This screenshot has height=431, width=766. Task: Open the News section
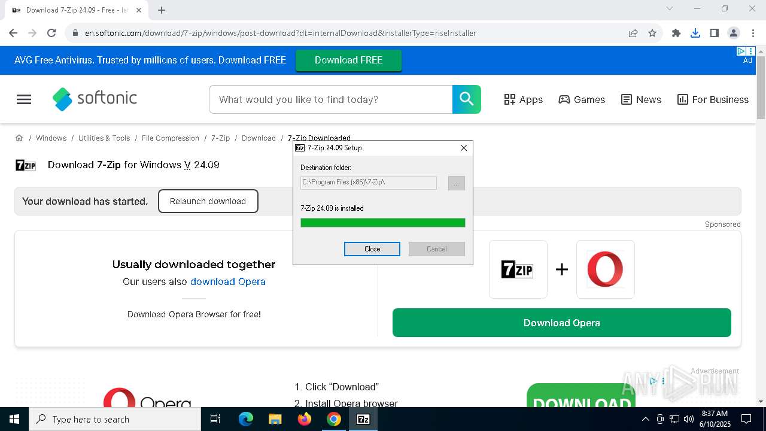point(641,99)
